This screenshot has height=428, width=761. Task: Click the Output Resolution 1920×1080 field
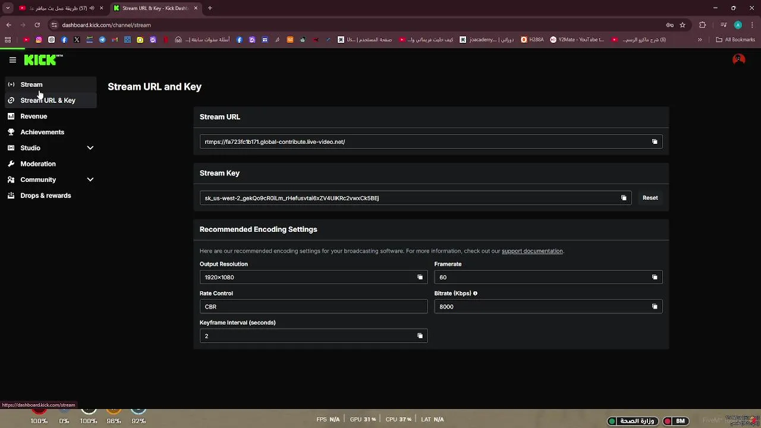pos(313,277)
